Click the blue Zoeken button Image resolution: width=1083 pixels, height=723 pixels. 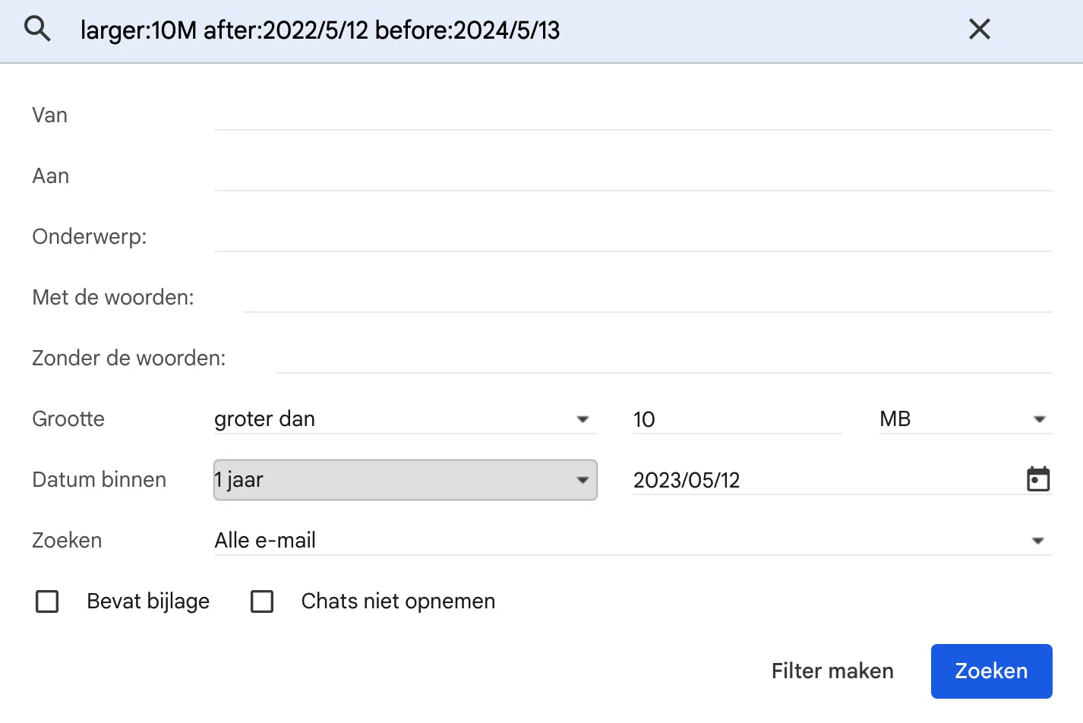click(991, 671)
